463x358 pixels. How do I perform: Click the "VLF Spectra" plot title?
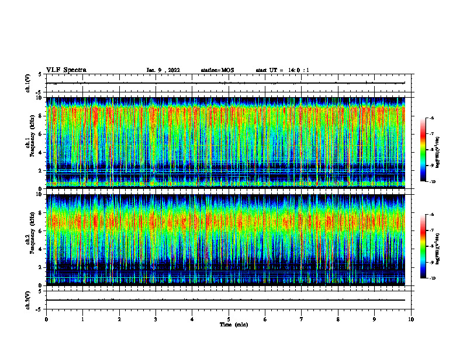click(x=66, y=70)
